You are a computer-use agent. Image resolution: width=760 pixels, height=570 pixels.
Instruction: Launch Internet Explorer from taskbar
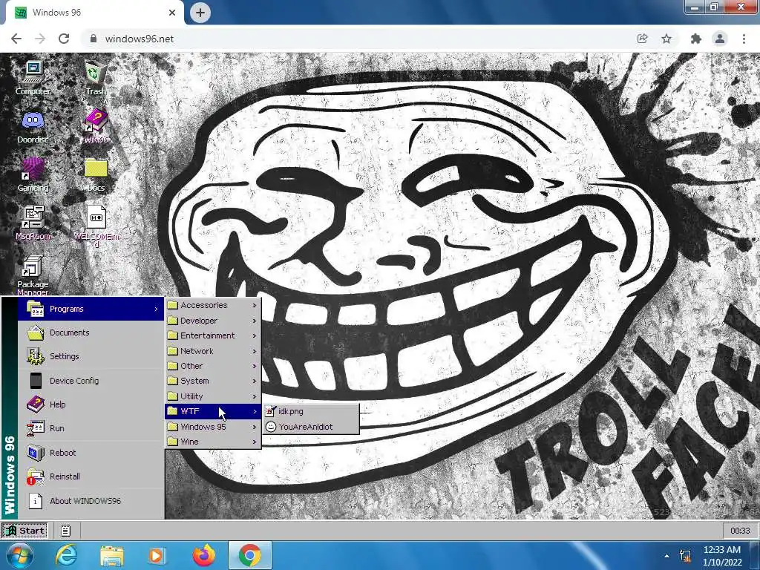[x=66, y=555]
